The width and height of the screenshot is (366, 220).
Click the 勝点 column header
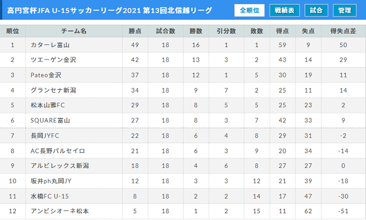pos(135,31)
